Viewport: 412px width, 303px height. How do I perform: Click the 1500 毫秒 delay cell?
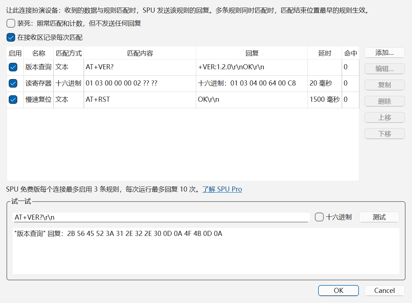click(x=325, y=100)
